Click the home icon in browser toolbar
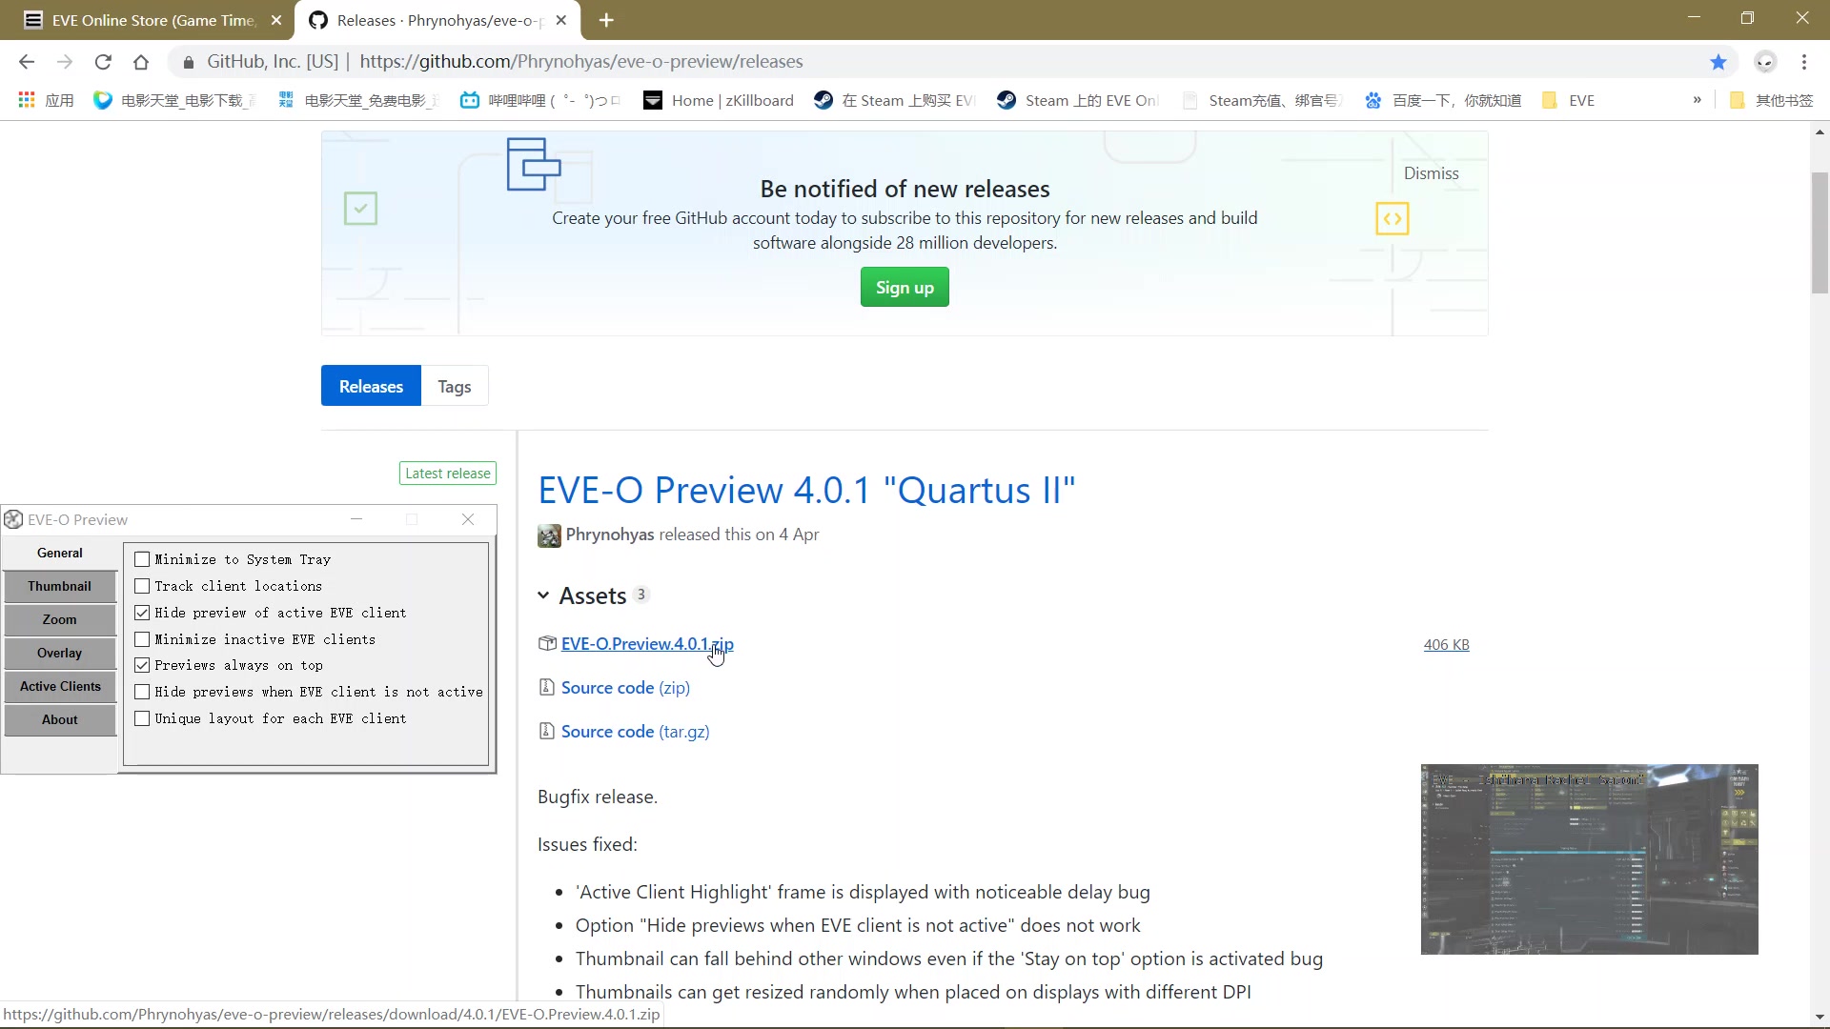Viewport: 1830px width, 1029px height. coord(141,62)
